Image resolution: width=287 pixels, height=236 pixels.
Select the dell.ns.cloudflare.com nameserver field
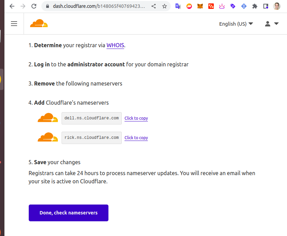point(92,118)
